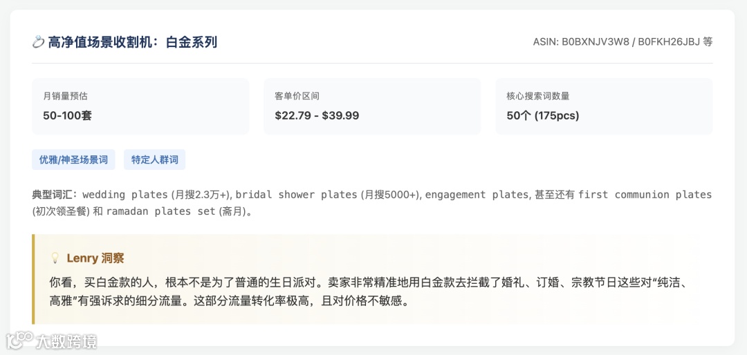
Task: Click the bridal shower plates keyword
Action: (301, 195)
